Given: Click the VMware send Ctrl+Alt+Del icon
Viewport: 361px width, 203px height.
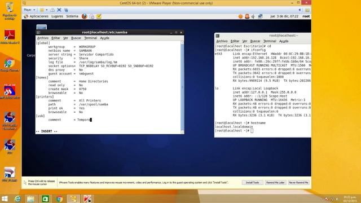Looking at the screenshot, I should [x=52, y=10].
